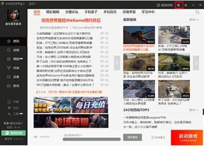The width and height of the screenshot is (204, 150).
Task: Open the third hot post under 24小时热帖TOP3
Action: (140, 127)
